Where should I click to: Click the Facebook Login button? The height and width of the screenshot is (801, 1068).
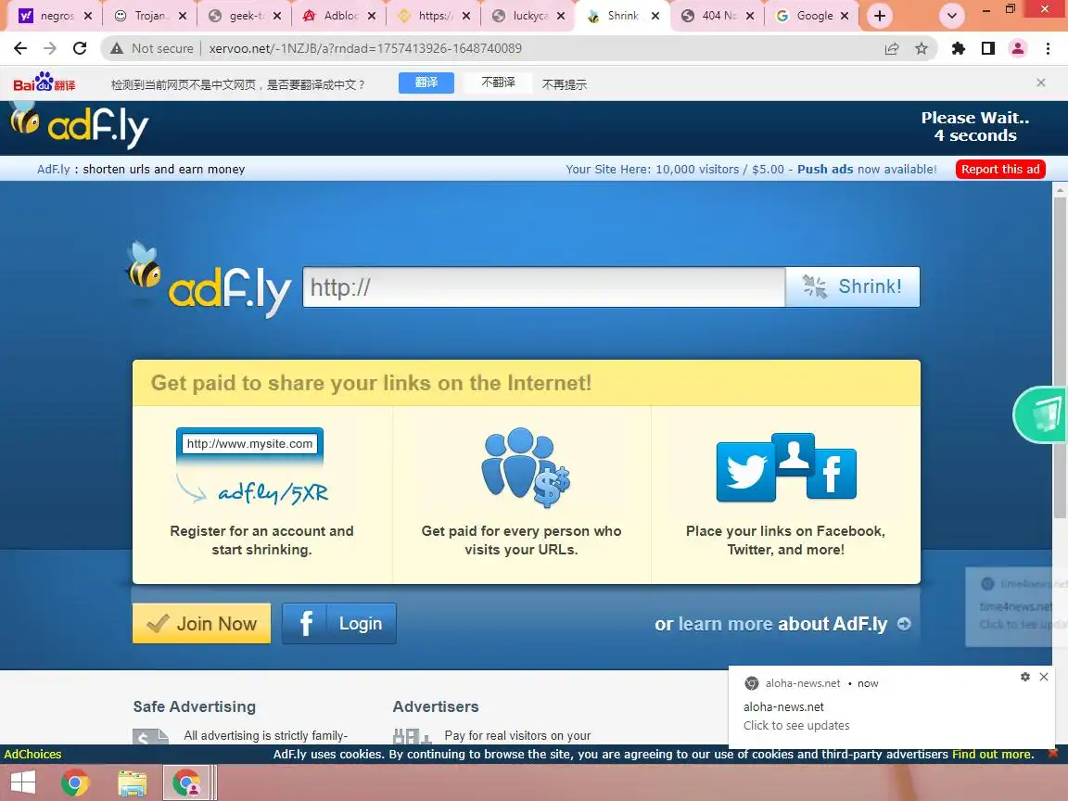(x=339, y=623)
